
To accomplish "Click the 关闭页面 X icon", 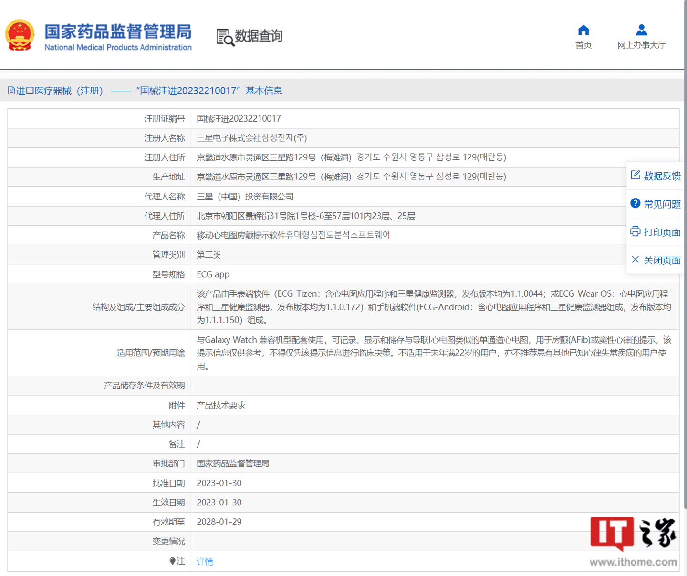I will 635,260.
